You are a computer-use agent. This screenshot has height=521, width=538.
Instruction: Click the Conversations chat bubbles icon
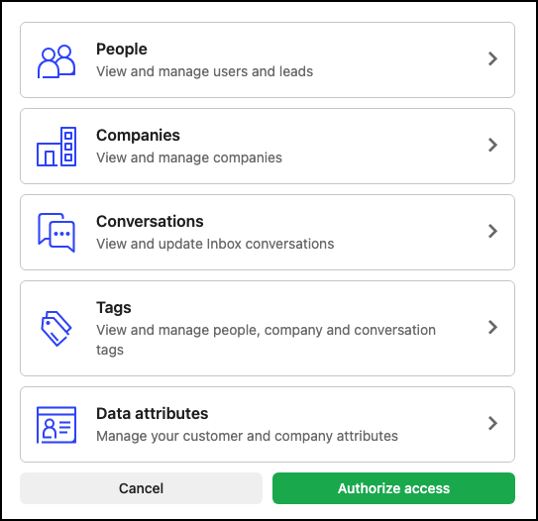[x=56, y=233]
